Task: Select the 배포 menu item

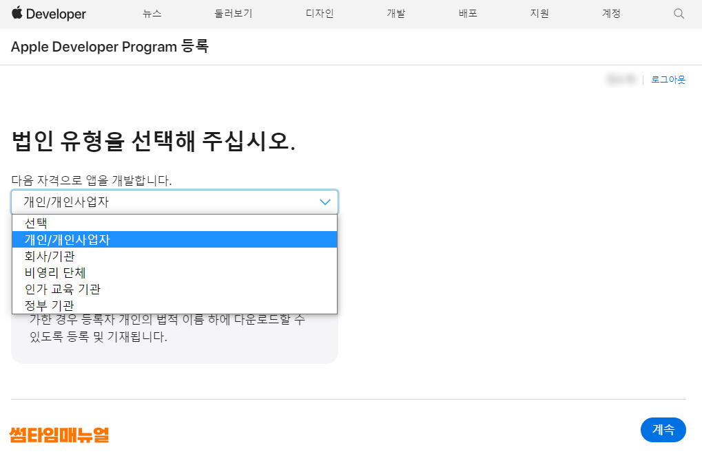Action: point(468,14)
